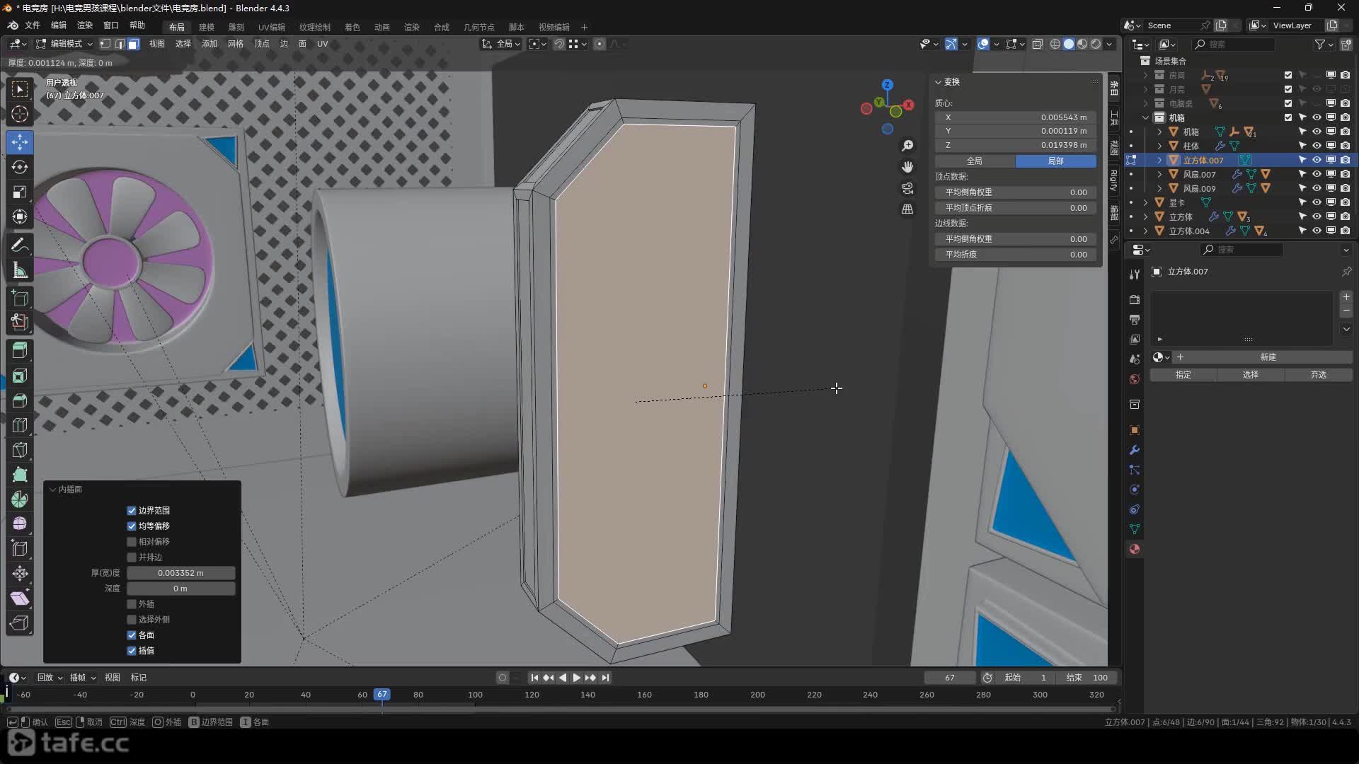
Task: Select the Scale tool in toolbar
Action: [20, 192]
